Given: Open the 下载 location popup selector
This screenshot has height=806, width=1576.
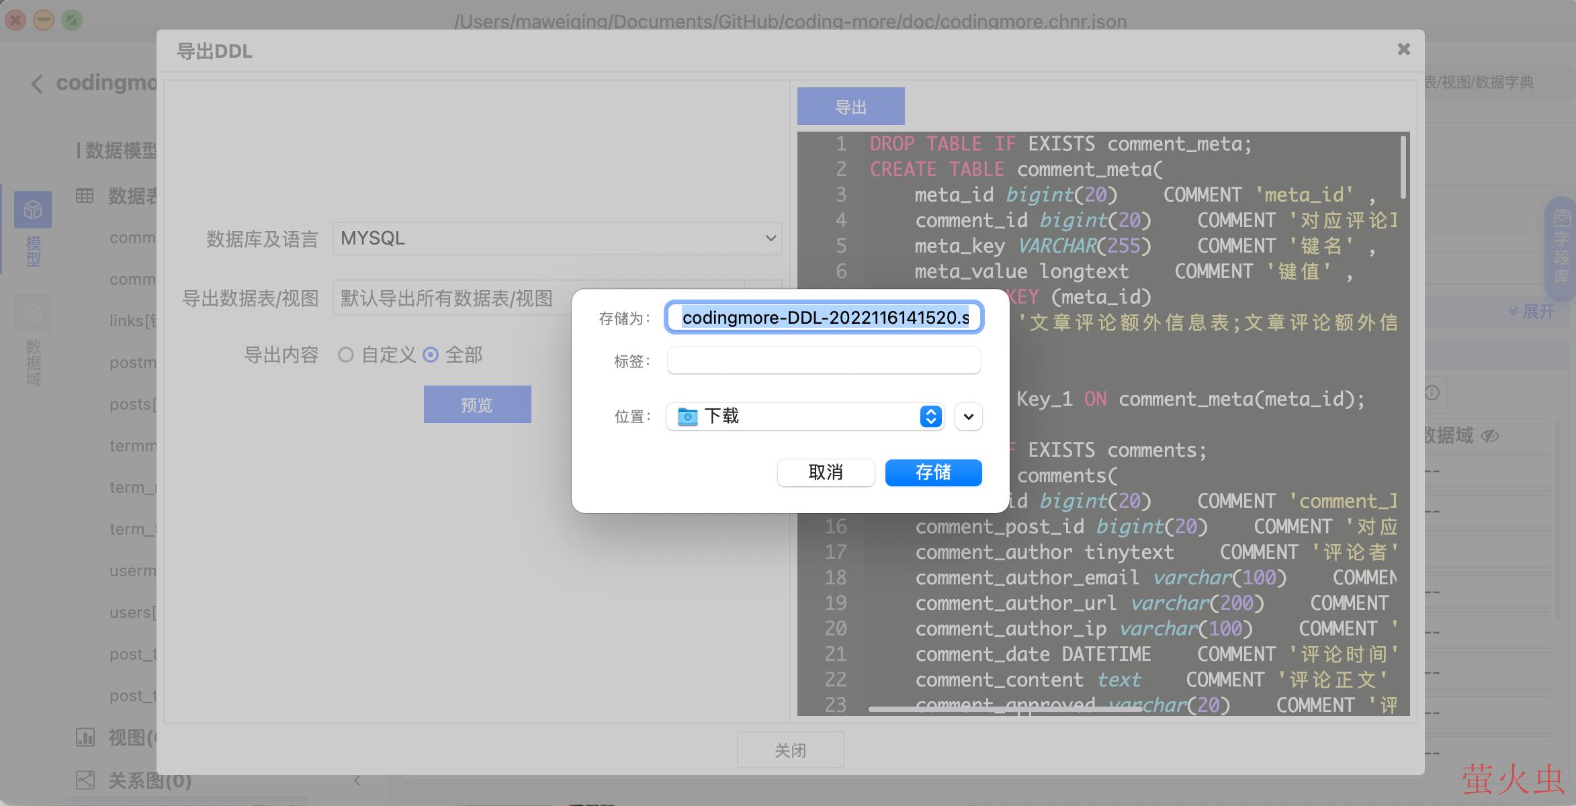Looking at the screenshot, I should [x=805, y=416].
